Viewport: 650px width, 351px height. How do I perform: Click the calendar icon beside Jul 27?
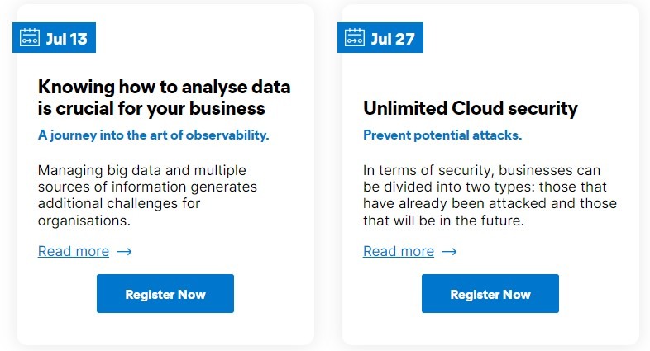355,38
